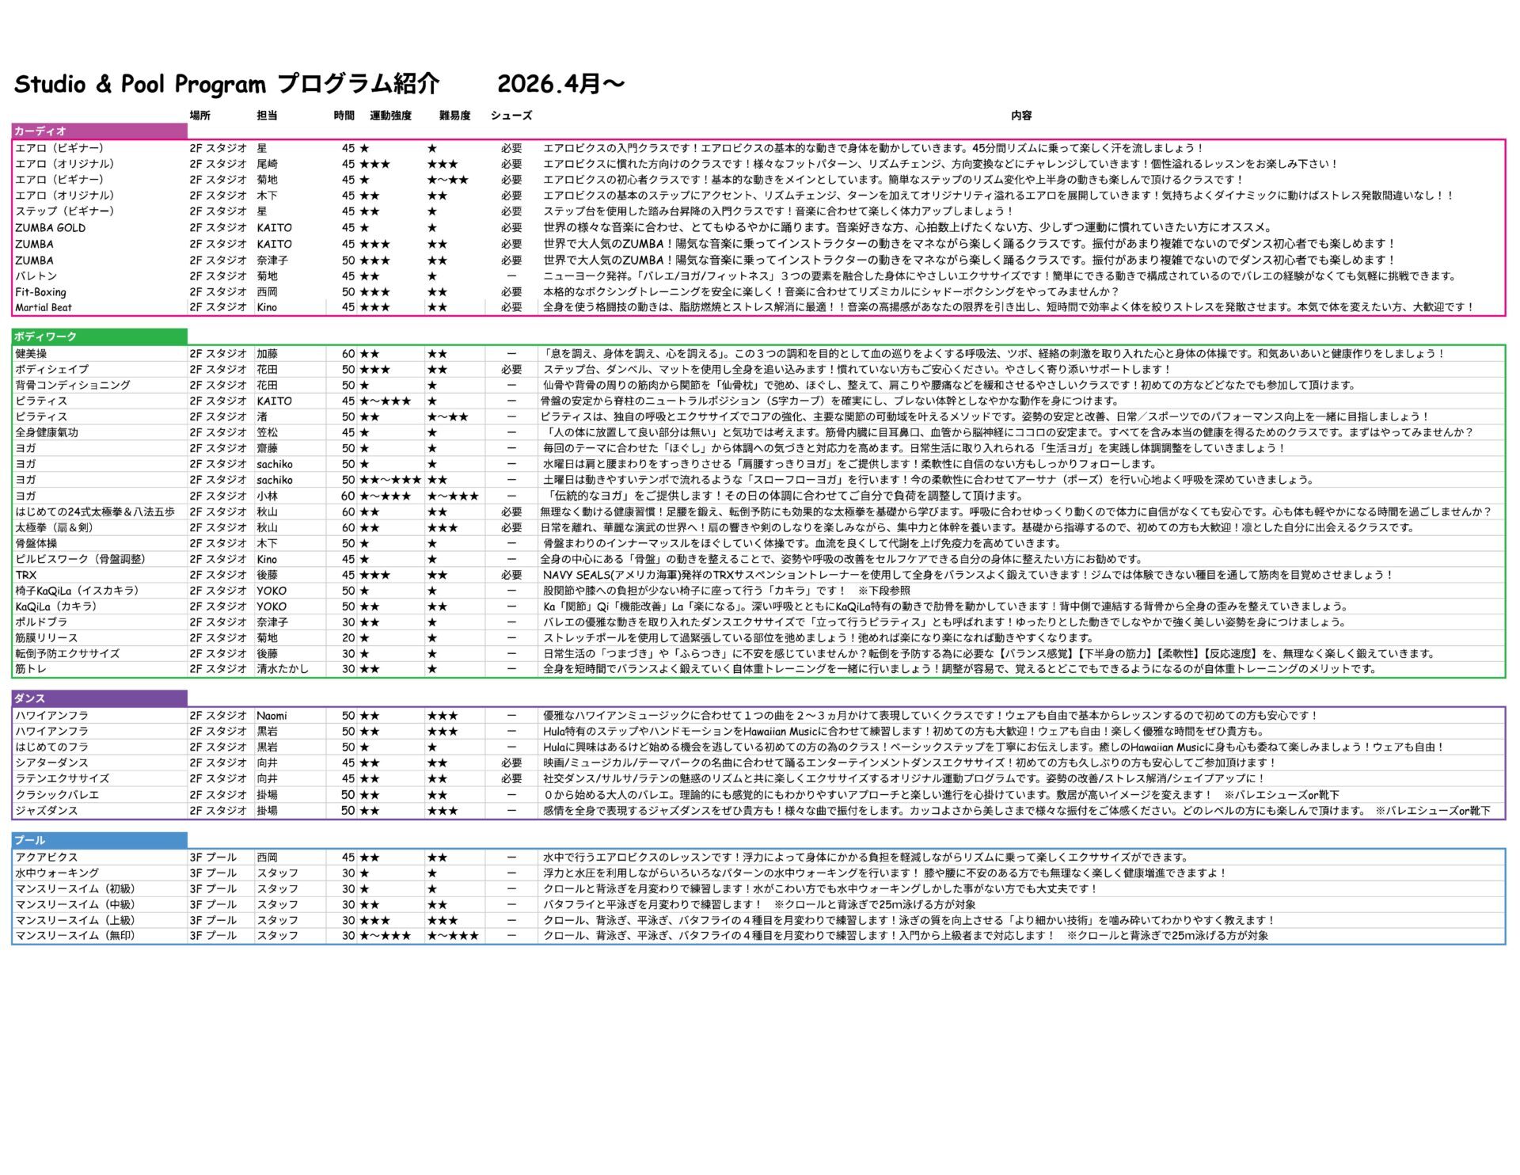
Task: Click the シューズ column header
Action: tap(511, 116)
